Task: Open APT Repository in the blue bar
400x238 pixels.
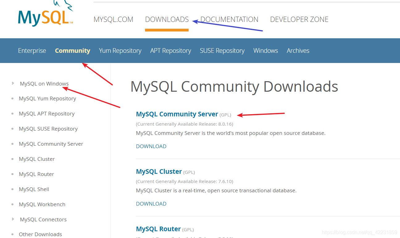Action: point(171,51)
